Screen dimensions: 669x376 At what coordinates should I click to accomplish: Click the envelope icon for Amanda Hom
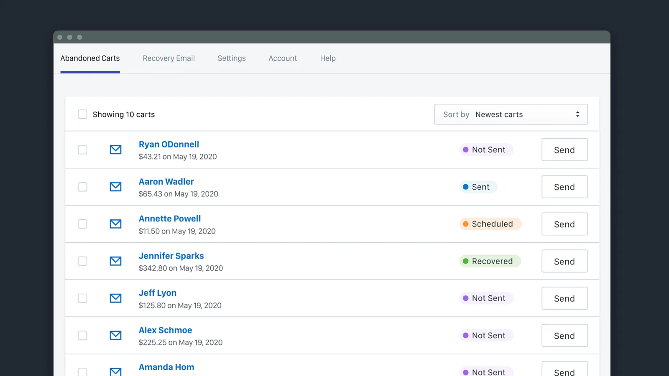pyautogui.click(x=115, y=371)
